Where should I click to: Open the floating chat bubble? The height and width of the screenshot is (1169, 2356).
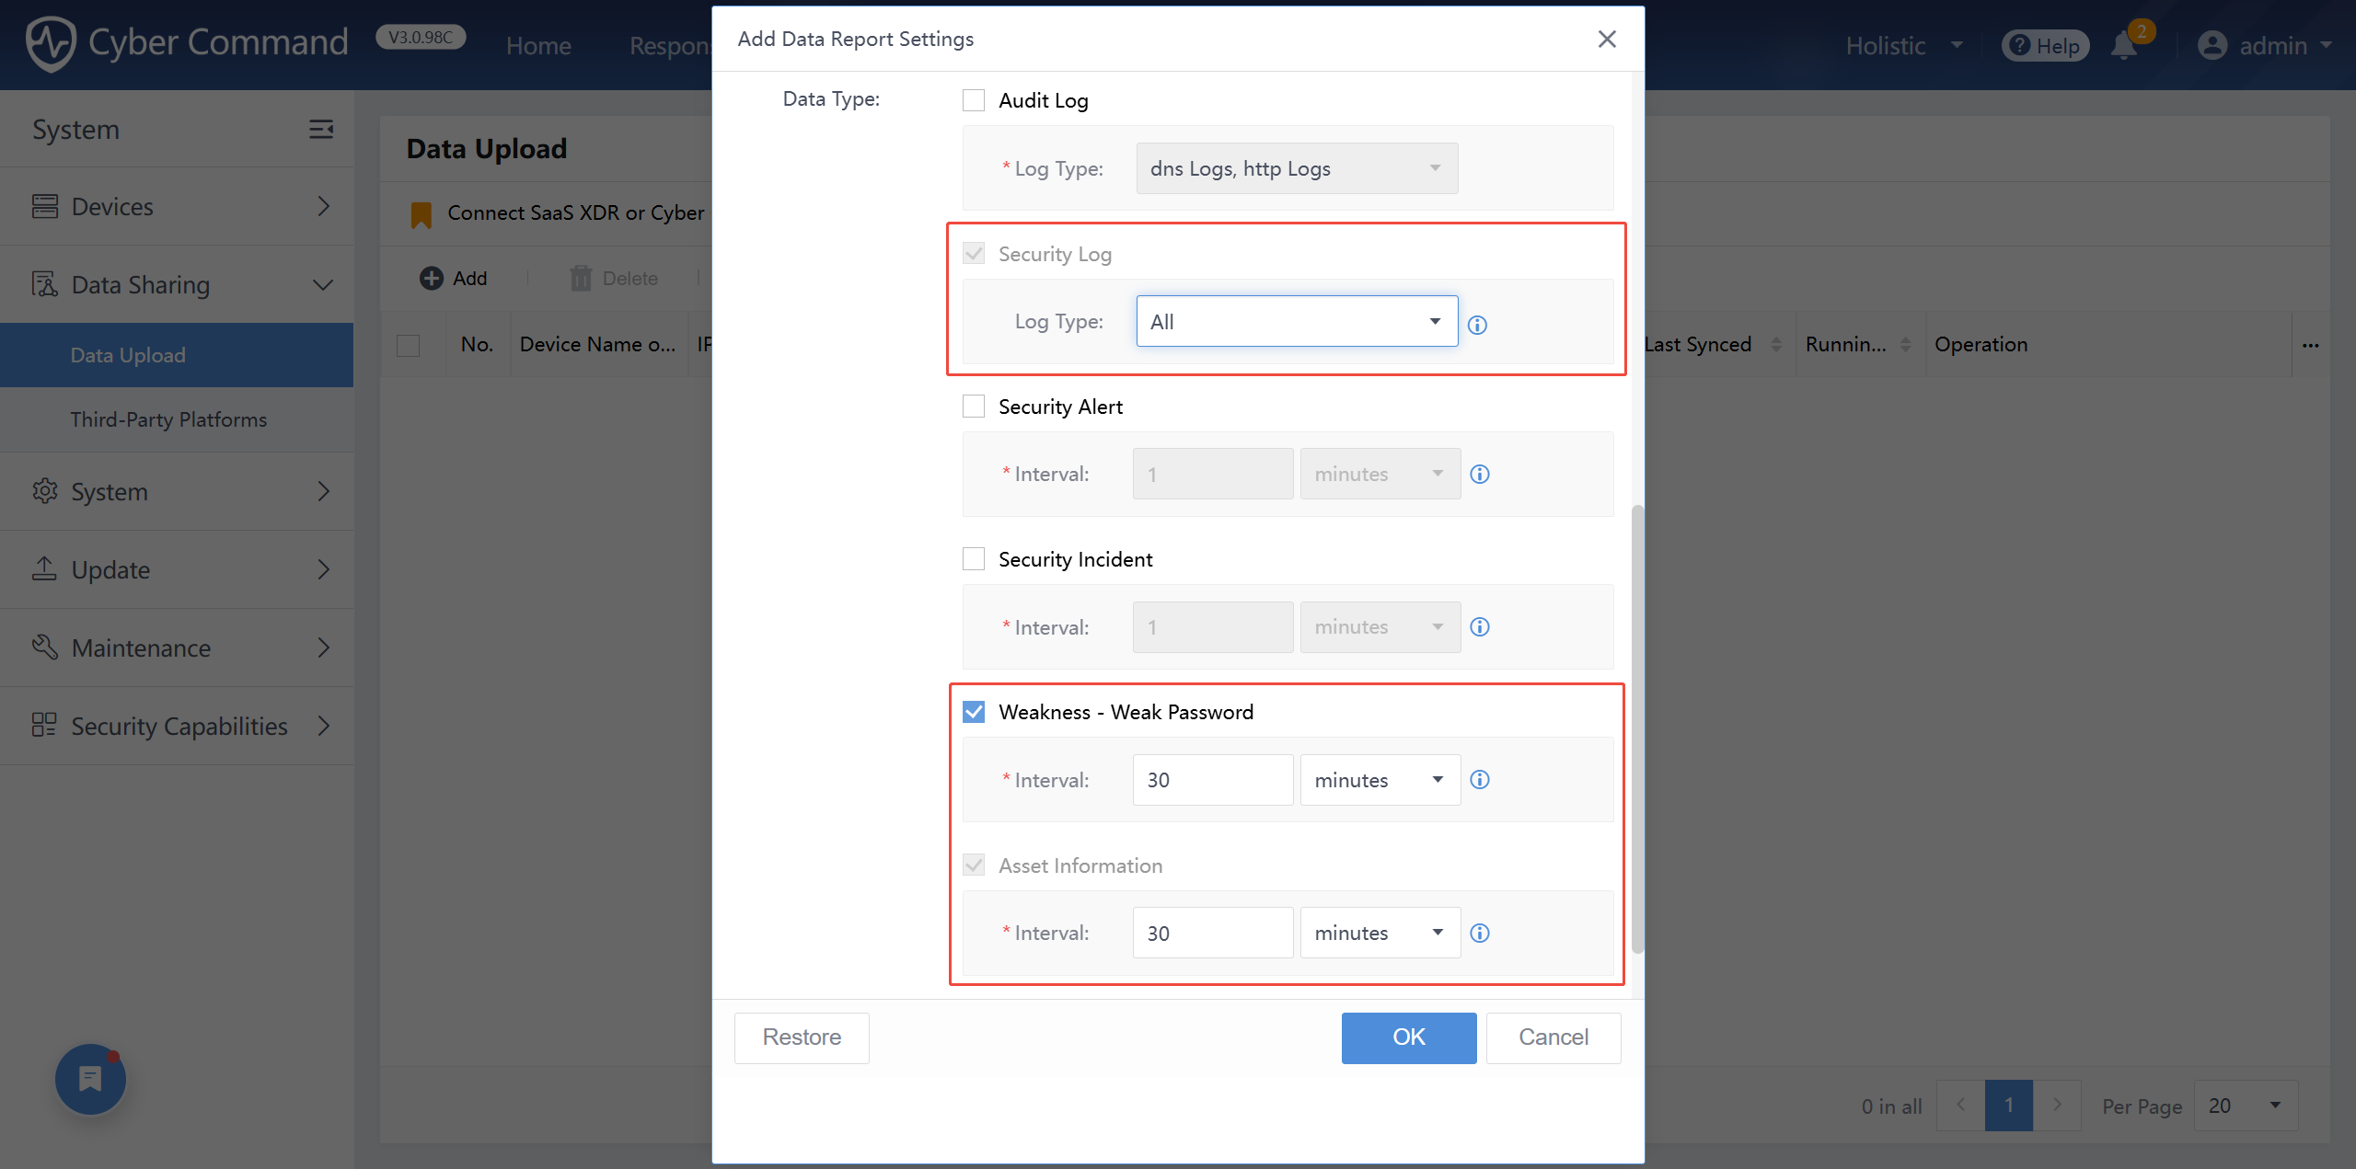tap(89, 1078)
